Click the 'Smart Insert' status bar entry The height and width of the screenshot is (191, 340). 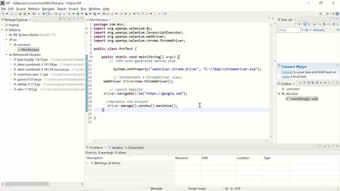pyautogui.click(x=197, y=189)
